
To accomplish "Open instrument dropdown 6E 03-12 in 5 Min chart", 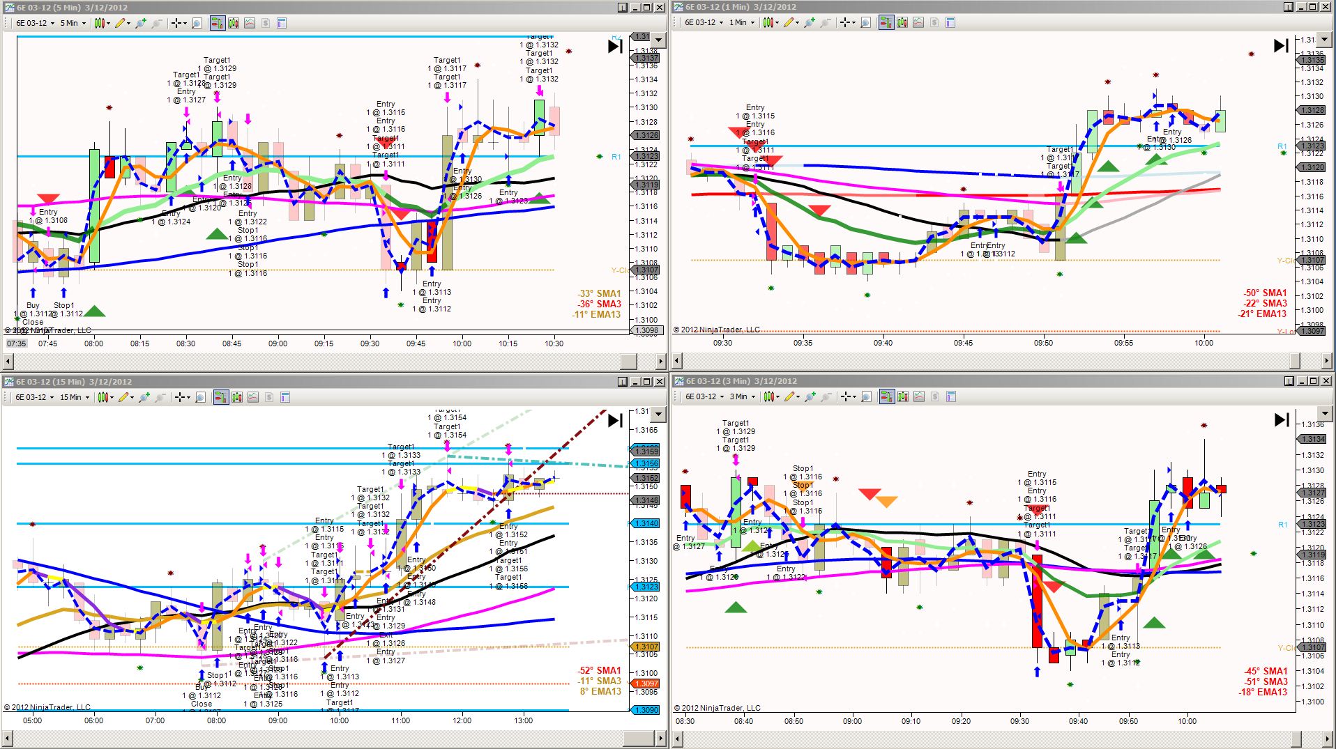I will coord(35,23).
